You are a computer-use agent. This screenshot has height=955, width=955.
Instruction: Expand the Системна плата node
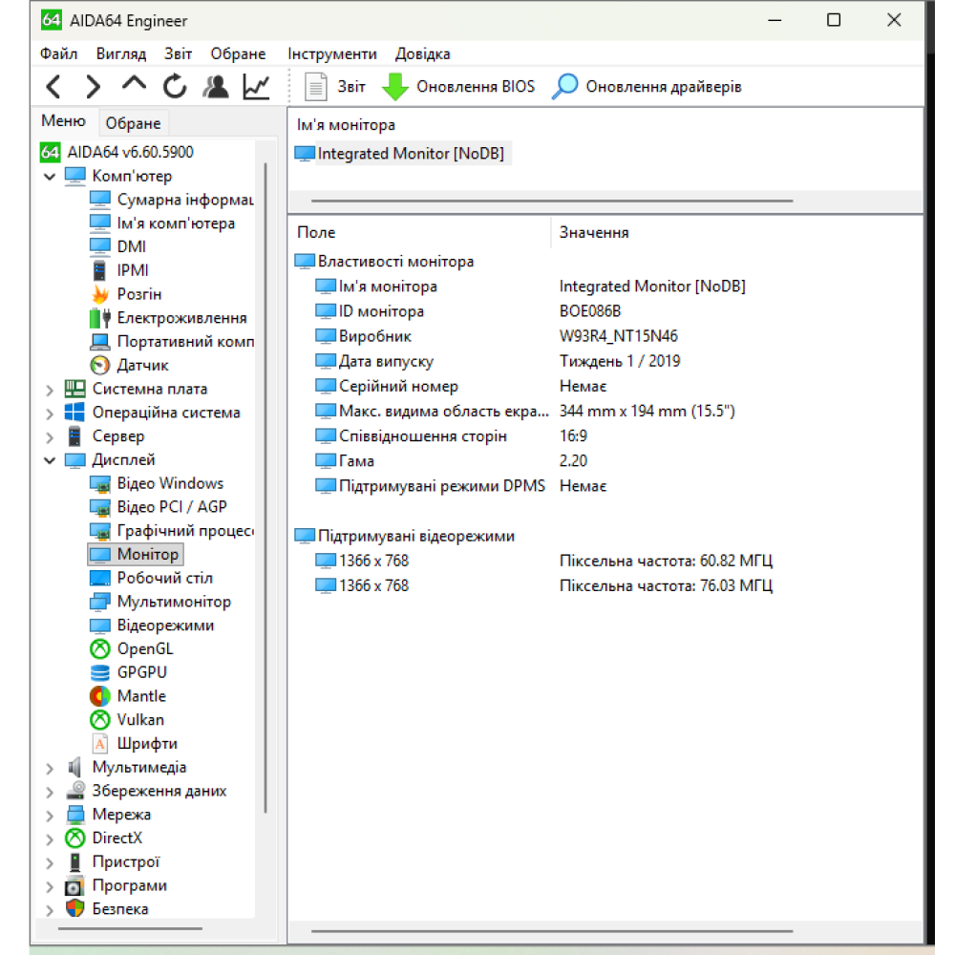(x=50, y=390)
